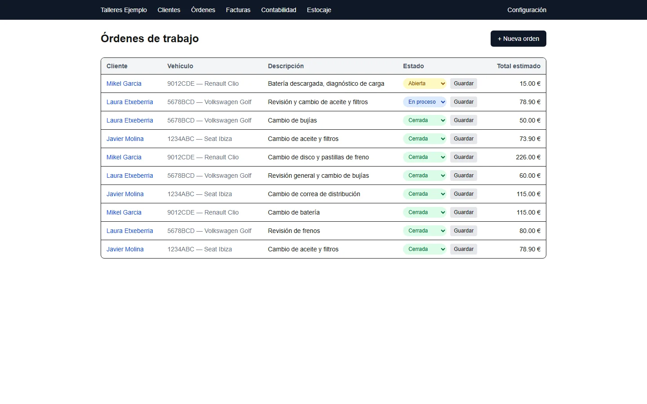Viewport: 647px width, 404px height.
Task: Save the Batería descargada order status
Action: (464, 83)
